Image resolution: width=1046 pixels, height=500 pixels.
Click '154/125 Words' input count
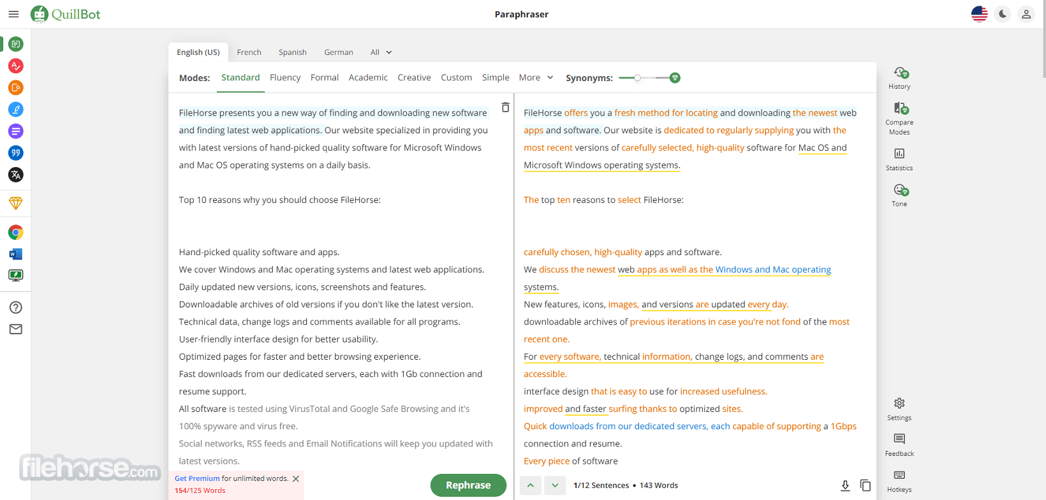tap(200, 491)
